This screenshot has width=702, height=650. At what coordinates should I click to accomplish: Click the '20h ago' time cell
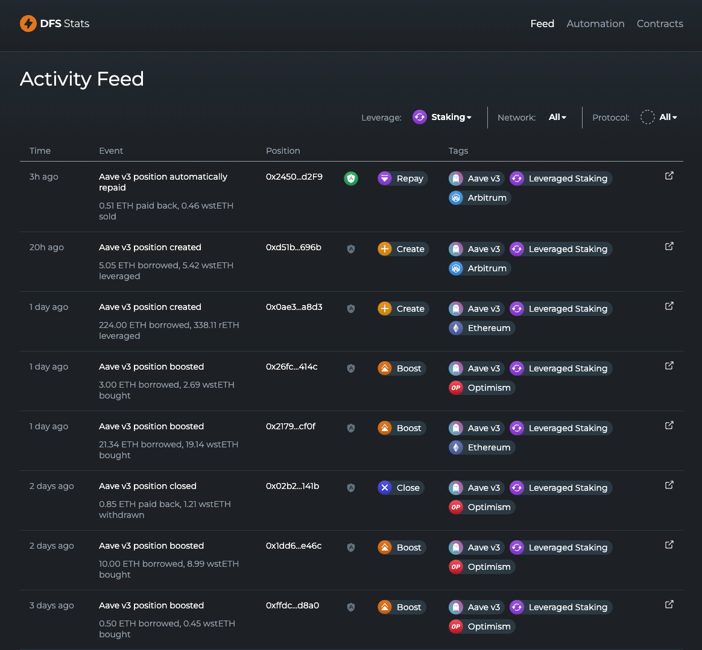click(x=46, y=247)
